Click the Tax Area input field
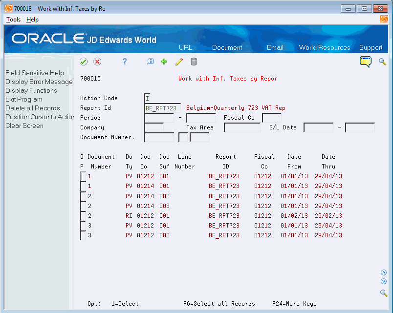The height and width of the screenshot is (313, 393). coord(242,127)
